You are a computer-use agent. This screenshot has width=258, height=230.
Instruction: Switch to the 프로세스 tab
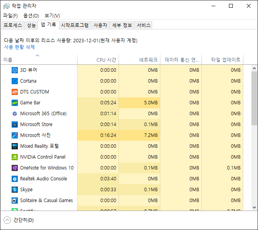click(x=13, y=25)
